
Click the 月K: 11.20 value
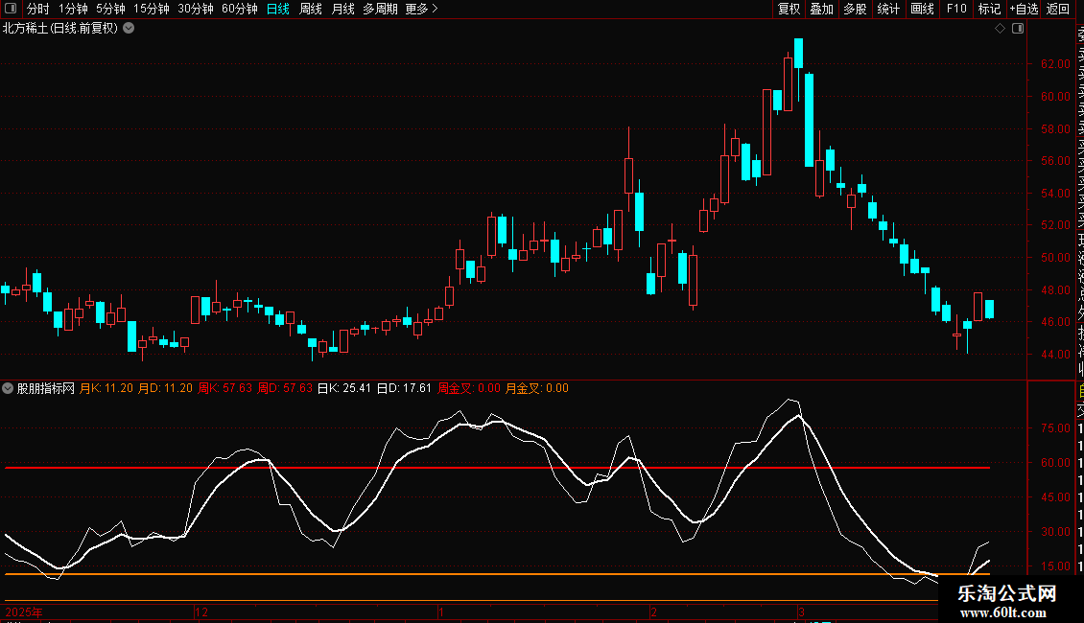[x=106, y=388]
